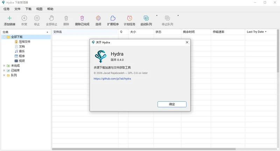The height and width of the screenshot is (151, 280).
Task: Minimize the Hydra main window
Action: [x=255, y=2]
